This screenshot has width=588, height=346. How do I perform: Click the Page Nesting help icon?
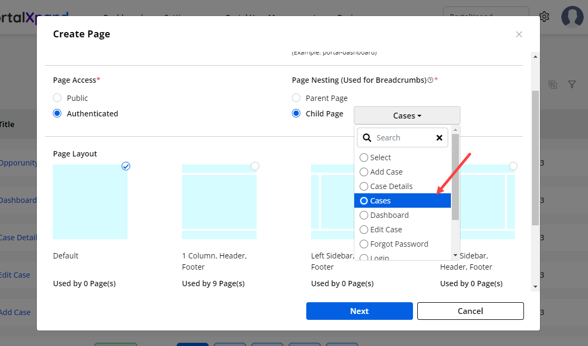pos(430,80)
